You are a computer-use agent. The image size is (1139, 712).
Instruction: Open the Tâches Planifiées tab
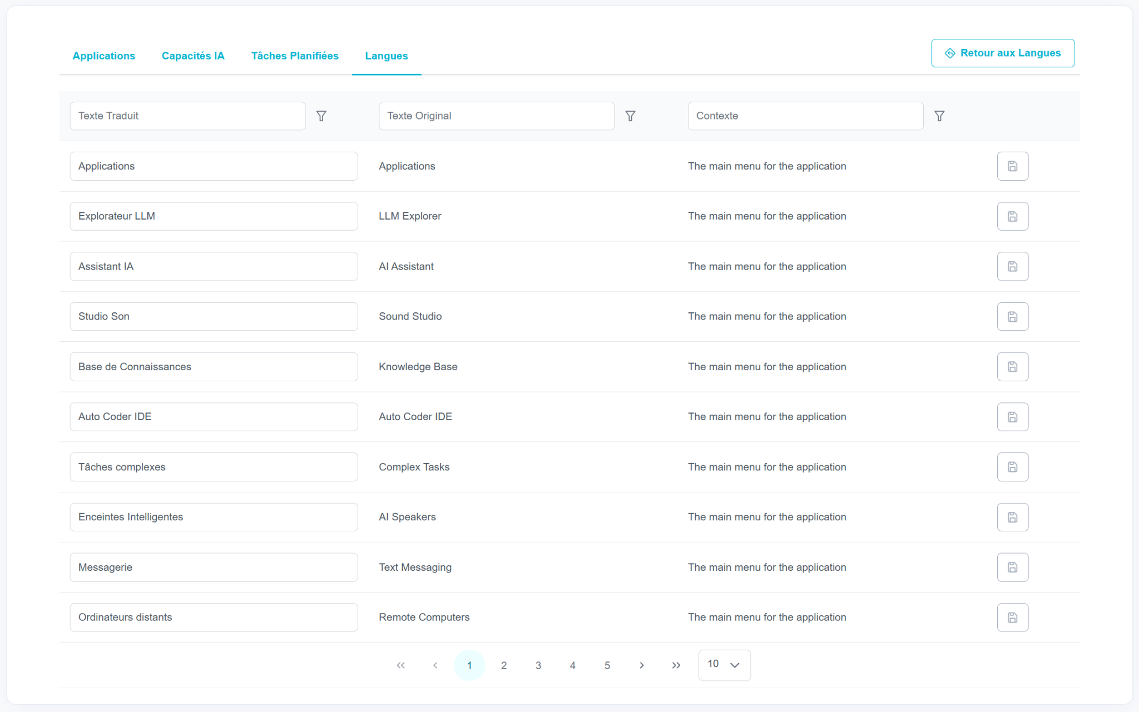[295, 56]
